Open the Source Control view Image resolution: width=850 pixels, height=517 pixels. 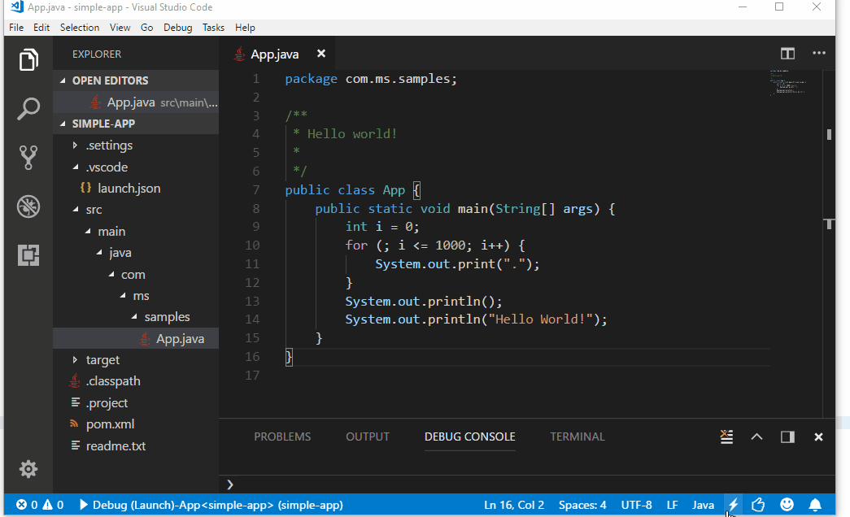pos(28,156)
